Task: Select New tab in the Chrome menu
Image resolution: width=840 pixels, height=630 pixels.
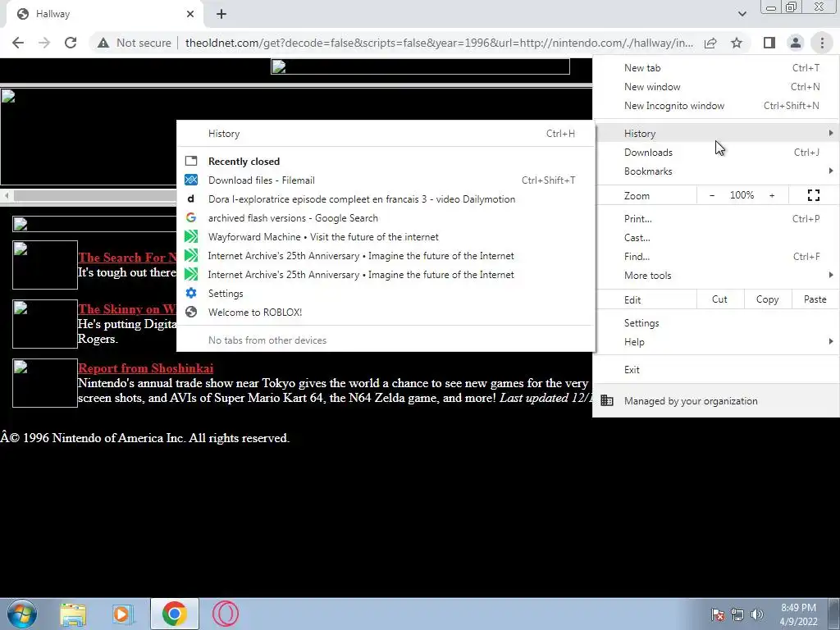Action: (715, 68)
